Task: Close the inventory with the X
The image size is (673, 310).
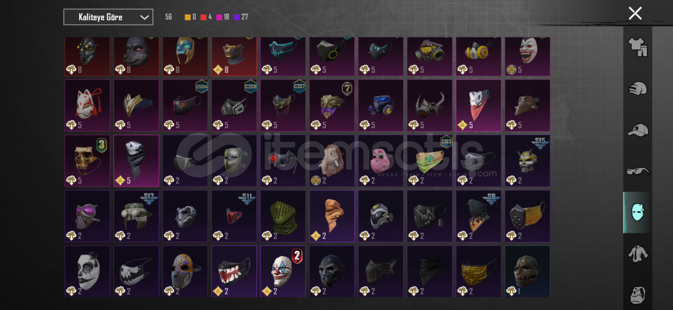Action: 635,13
